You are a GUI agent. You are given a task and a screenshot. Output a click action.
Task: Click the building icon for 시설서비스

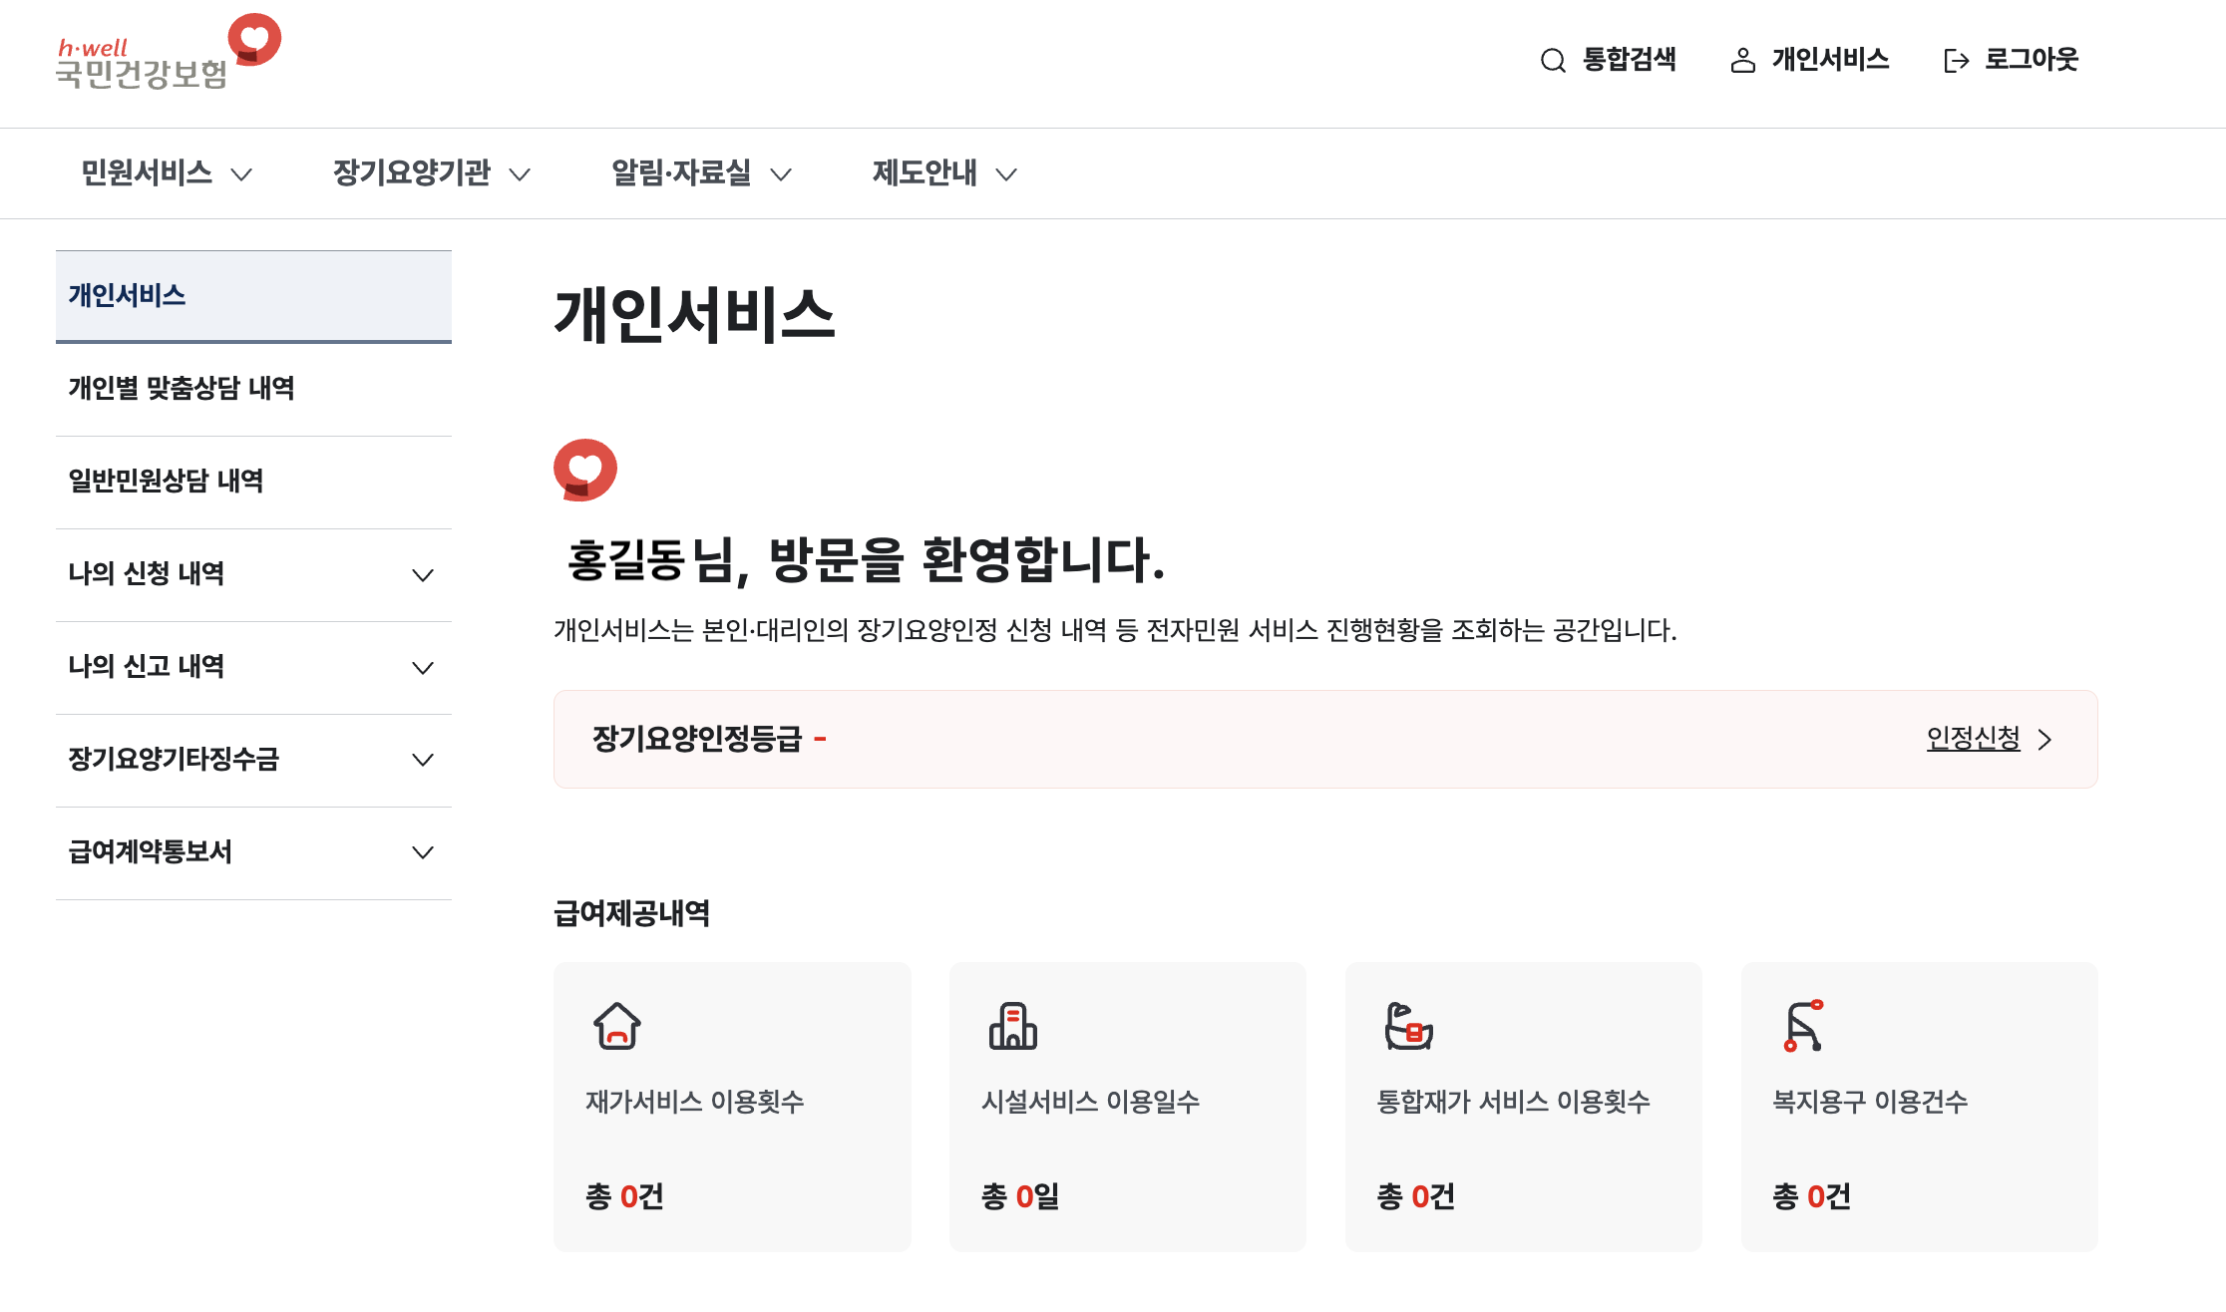click(1013, 1026)
